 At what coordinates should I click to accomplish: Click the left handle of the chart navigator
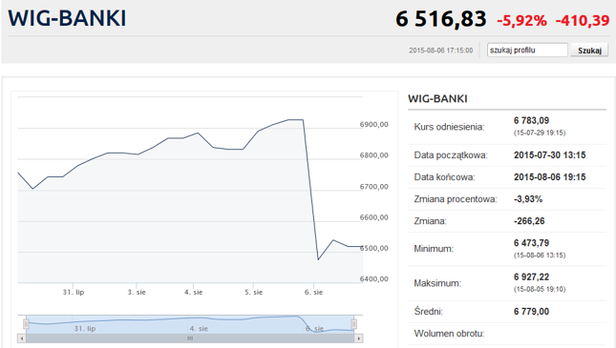(x=26, y=324)
